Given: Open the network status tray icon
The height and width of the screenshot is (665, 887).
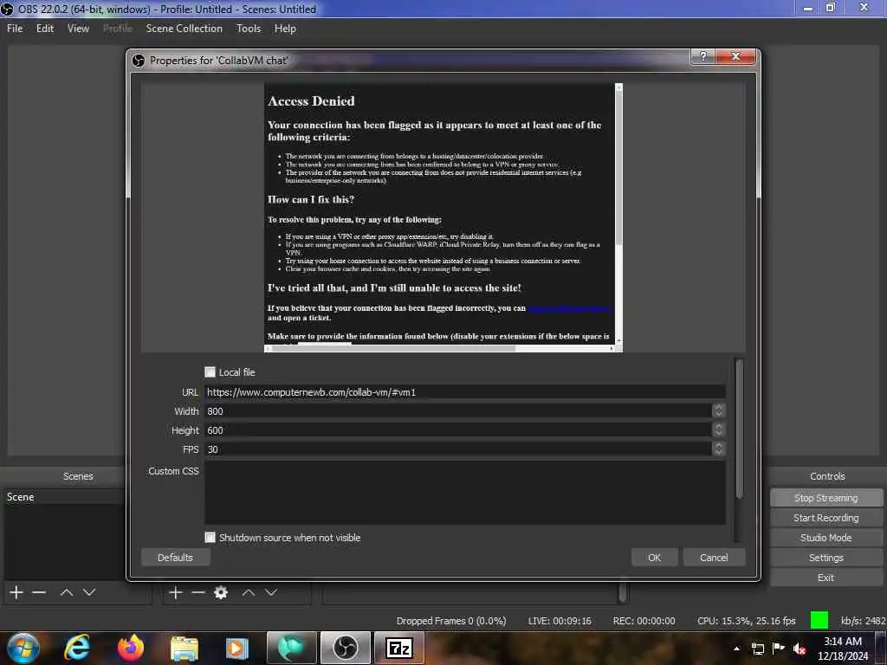Looking at the screenshot, I should [757, 649].
